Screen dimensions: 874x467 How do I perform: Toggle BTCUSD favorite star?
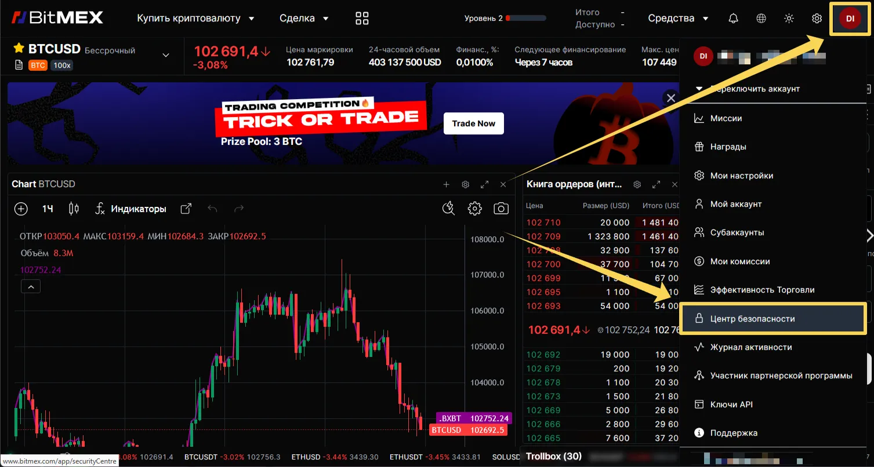(x=19, y=48)
